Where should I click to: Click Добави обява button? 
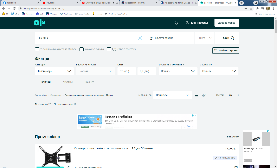coord(227,23)
